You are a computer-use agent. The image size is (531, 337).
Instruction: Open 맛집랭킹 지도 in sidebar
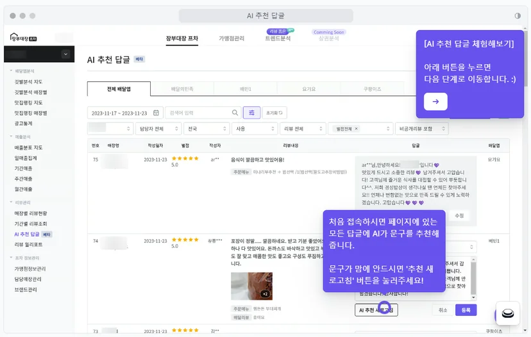[x=28, y=103]
